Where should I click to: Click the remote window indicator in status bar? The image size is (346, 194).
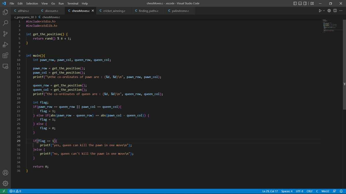[3, 191]
